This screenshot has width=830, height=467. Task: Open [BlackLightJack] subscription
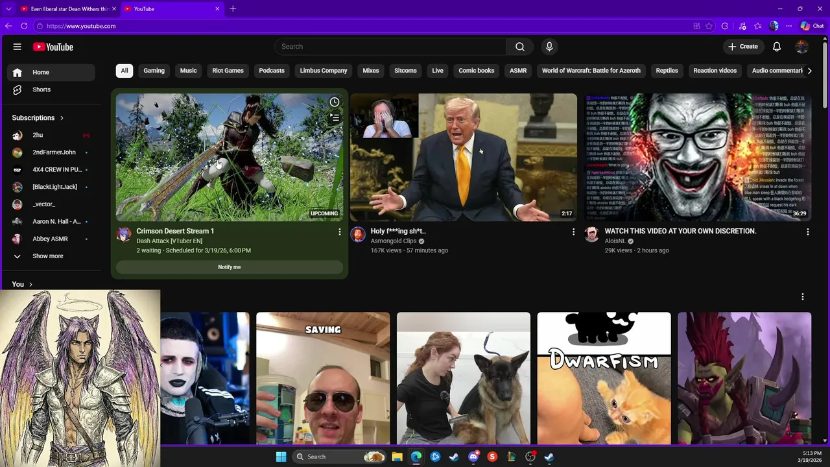click(x=52, y=187)
